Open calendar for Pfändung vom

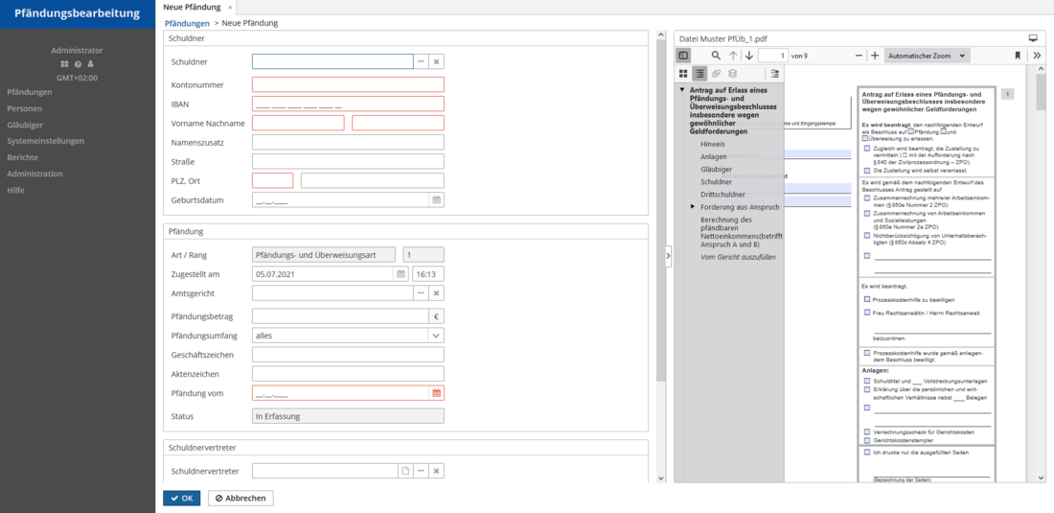pyautogui.click(x=436, y=393)
